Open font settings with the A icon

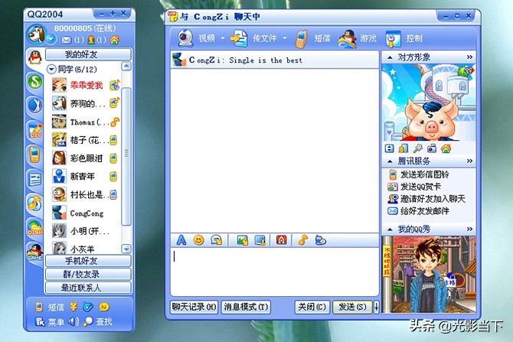point(181,240)
